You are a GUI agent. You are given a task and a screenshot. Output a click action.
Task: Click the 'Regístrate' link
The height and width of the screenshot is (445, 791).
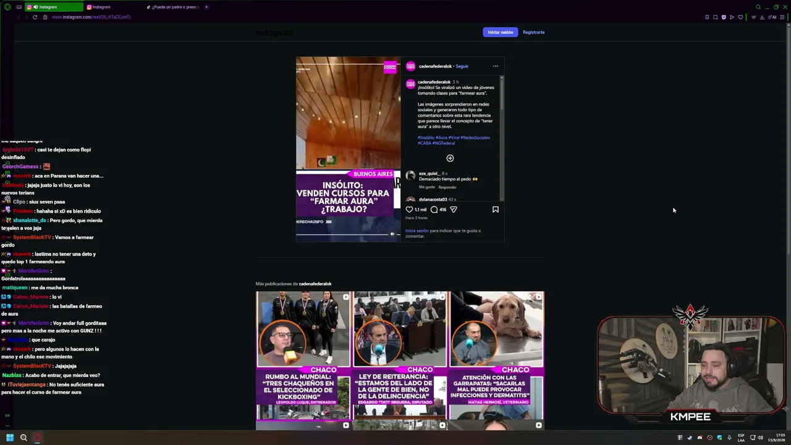533,32
